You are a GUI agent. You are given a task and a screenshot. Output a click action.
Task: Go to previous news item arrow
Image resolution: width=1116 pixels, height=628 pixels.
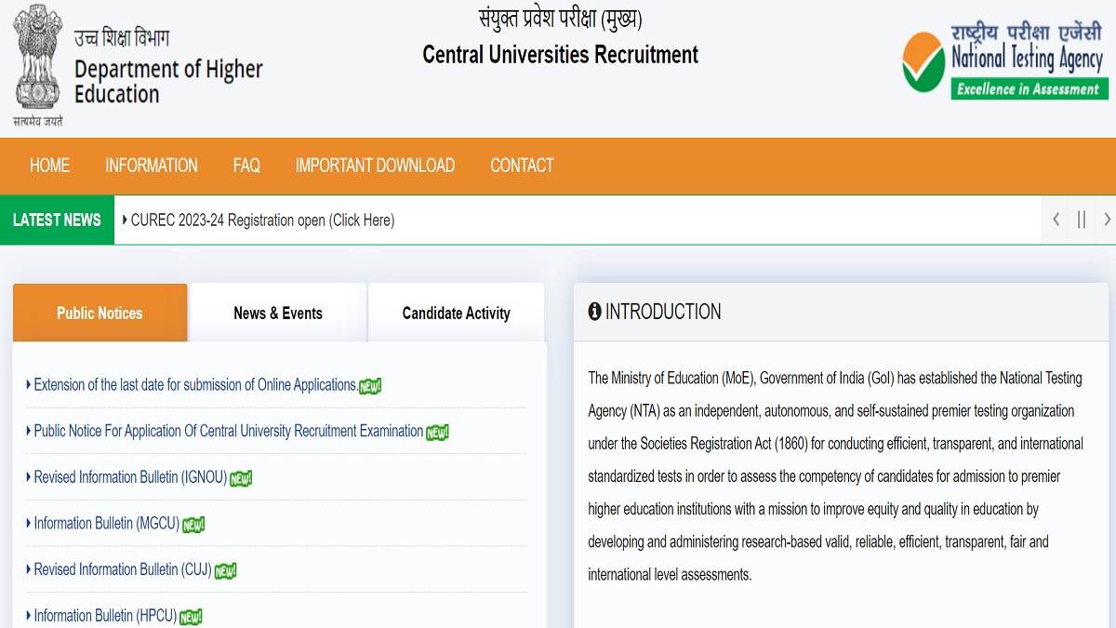(x=1056, y=220)
